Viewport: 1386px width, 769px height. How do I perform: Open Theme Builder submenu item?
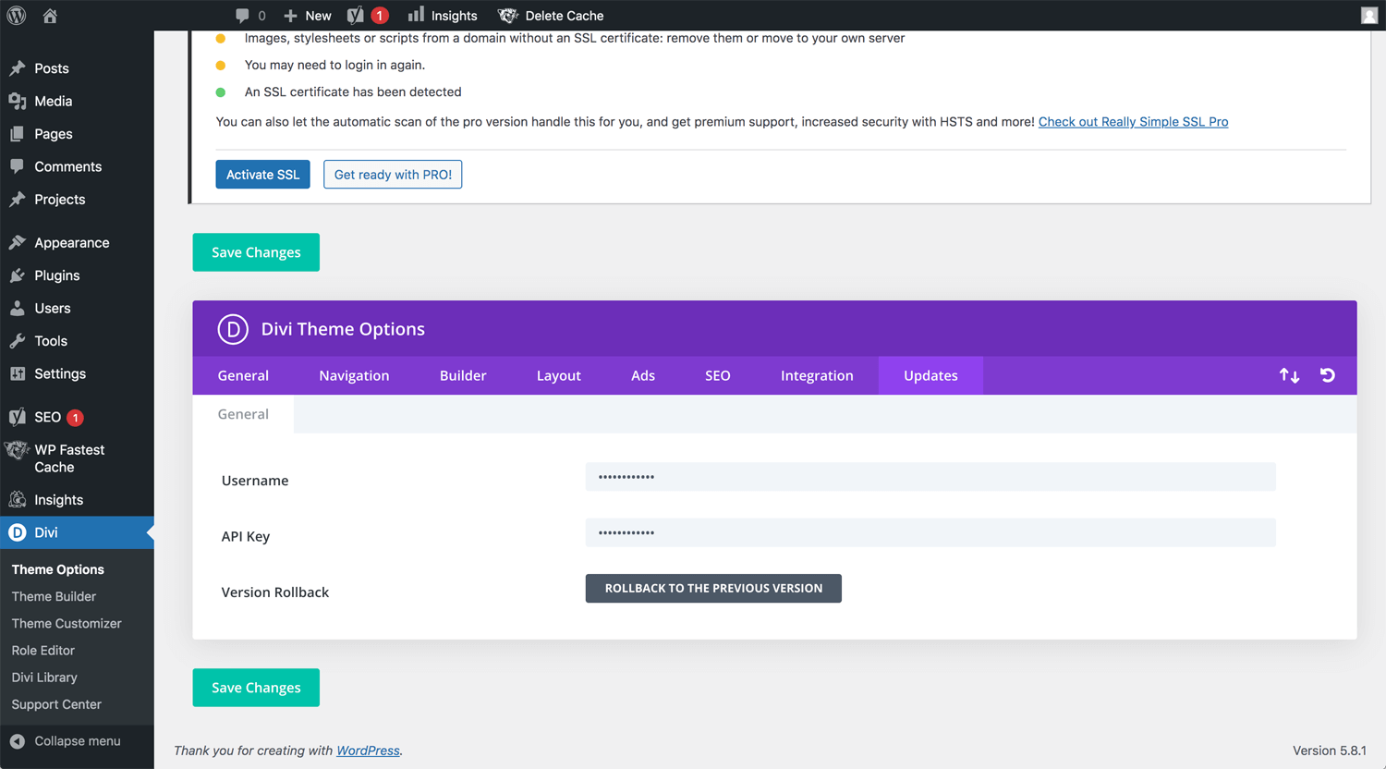click(54, 596)
